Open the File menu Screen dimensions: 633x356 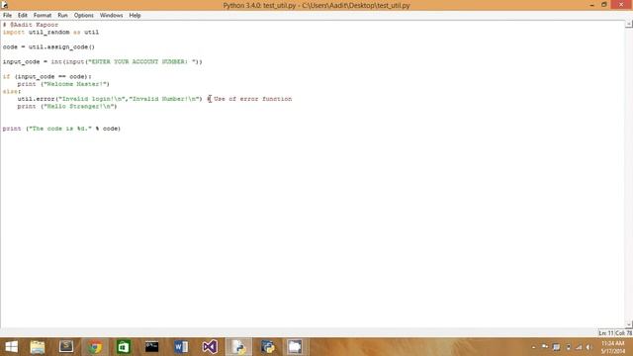(7, 16)
